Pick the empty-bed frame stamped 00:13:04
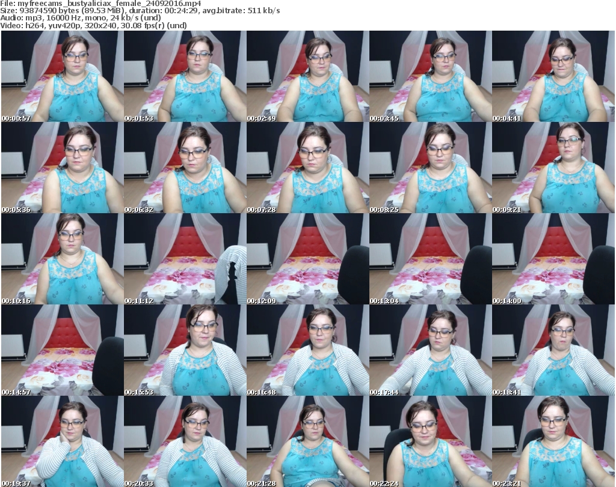 [431, 259]
